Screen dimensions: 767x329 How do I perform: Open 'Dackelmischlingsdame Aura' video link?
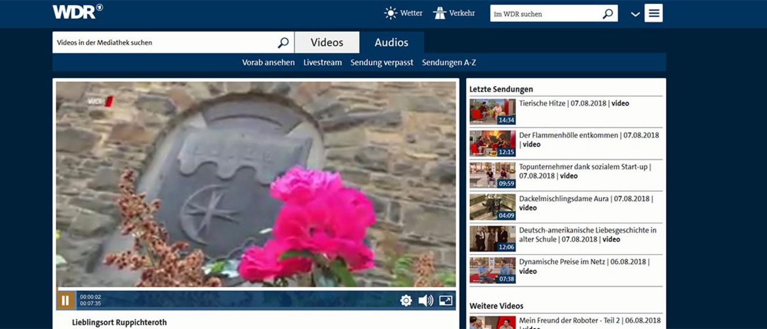pyautogui.click(x=586, y=203)
